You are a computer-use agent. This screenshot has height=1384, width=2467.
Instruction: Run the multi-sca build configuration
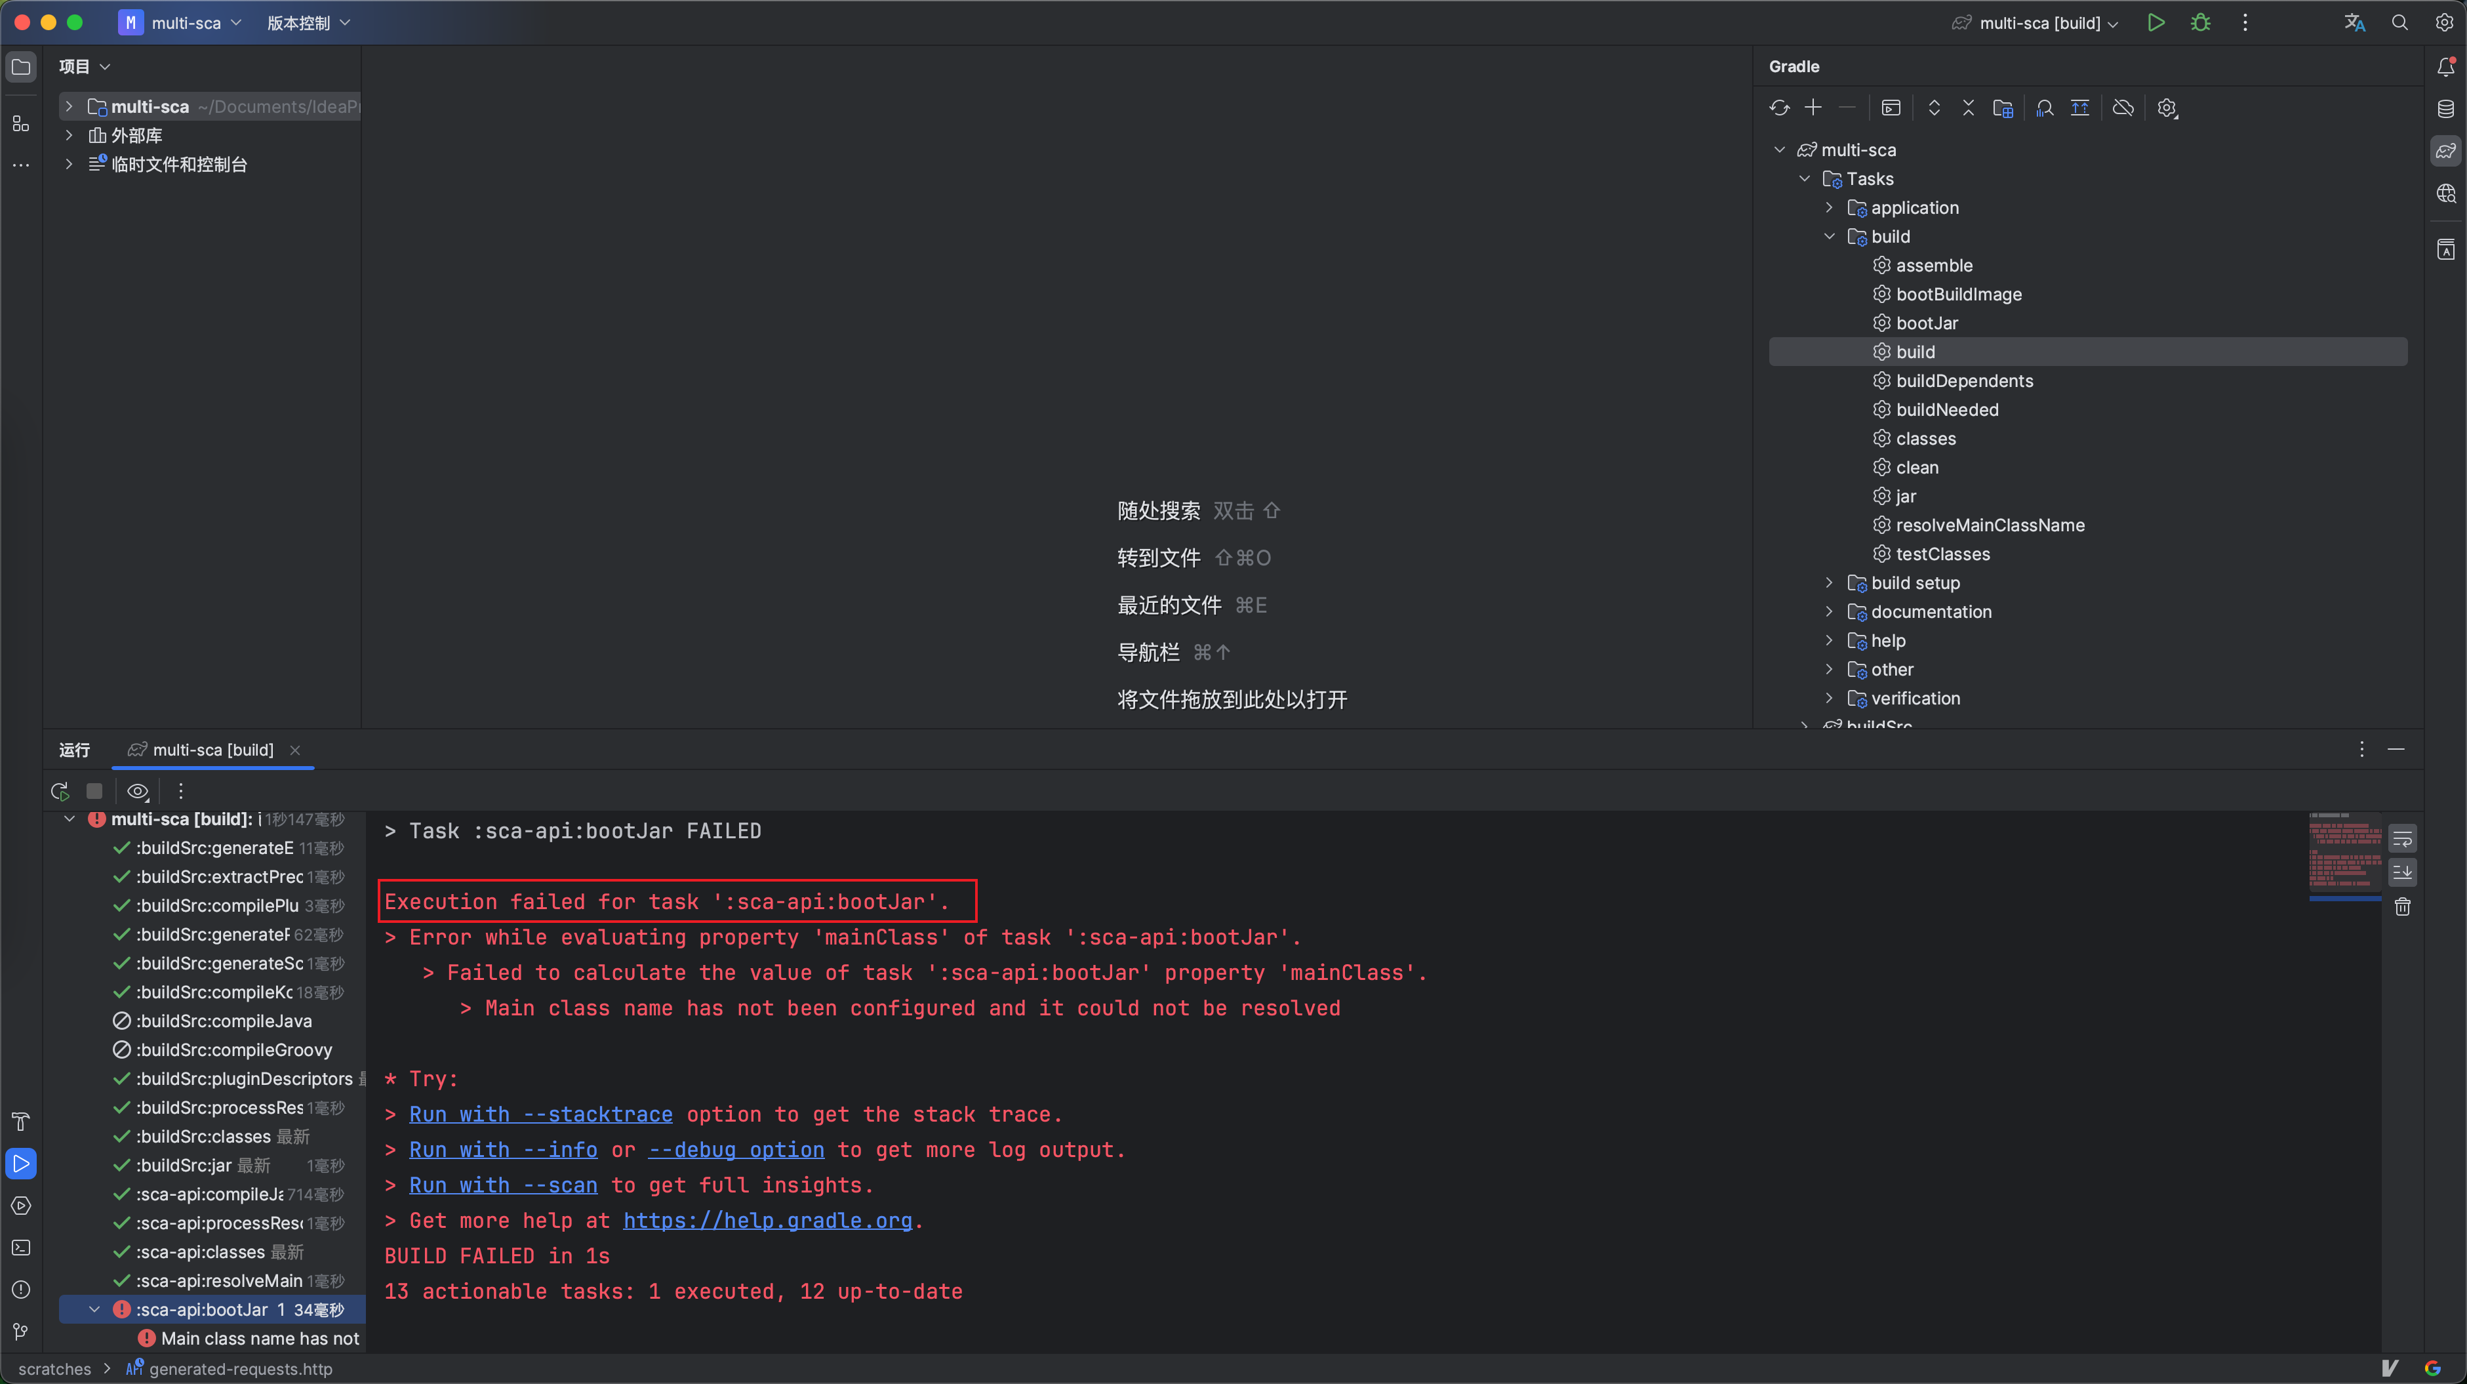pyautogui.click(x=2156, y=22)
